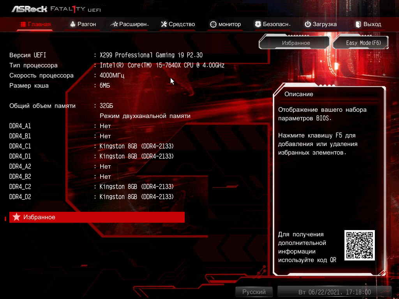The width and height of the screenshot is (399, 299).
Task: Select the DDR4_D1 slot label
Action: point(20,157)
